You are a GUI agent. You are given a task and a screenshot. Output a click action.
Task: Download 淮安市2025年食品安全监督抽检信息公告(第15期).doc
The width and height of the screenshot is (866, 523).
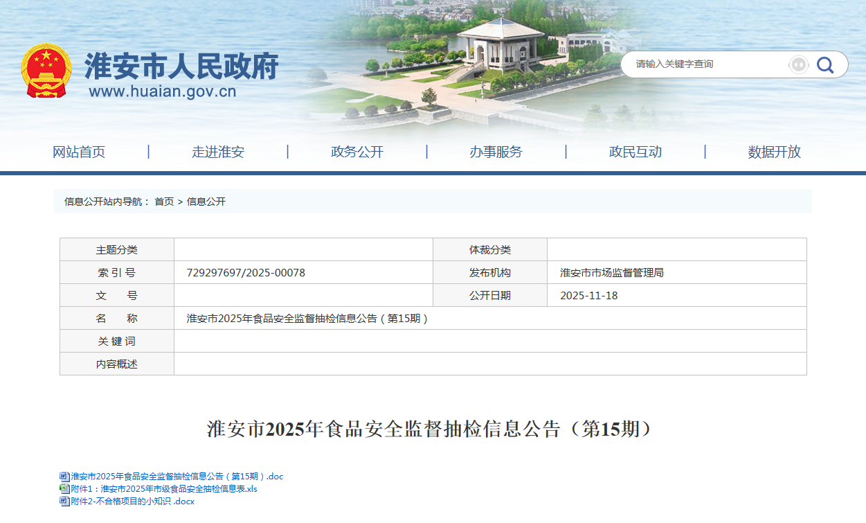coord(177,477)
